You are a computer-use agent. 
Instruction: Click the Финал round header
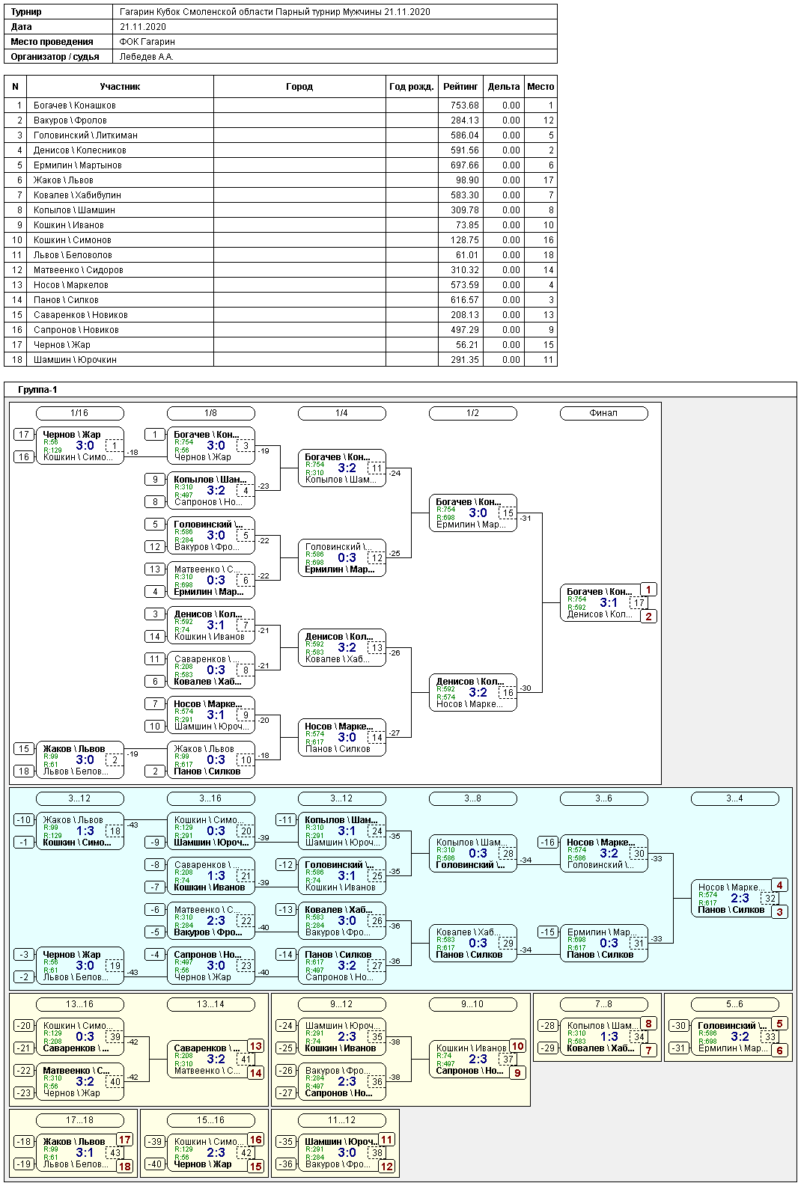point(603,413)
